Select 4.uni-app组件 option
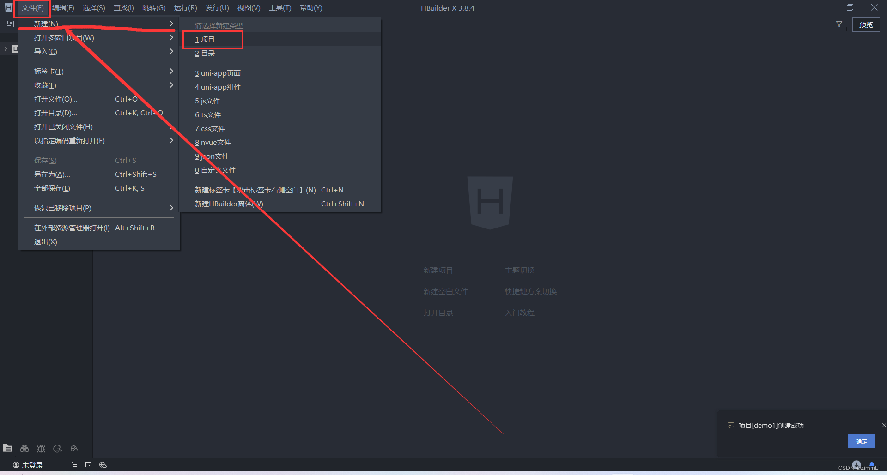This screenshot has height=475, width=887. (x=279, y=87)
